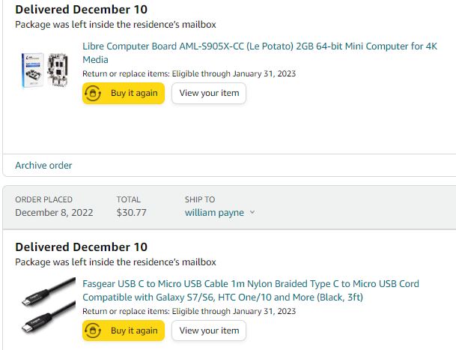Screen dimensions: 456x350
Task: Click the December 8, 2022 order placed date
Action: pos(54,213)
